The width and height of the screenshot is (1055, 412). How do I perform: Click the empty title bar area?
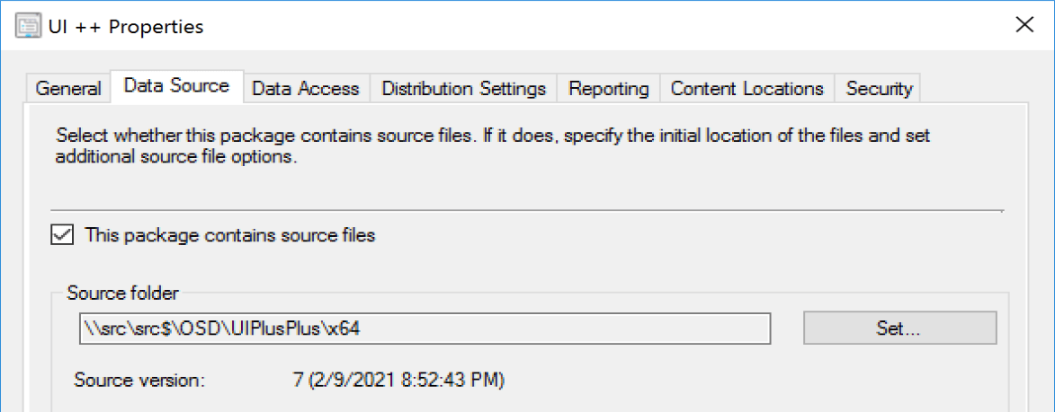point(585,26)
